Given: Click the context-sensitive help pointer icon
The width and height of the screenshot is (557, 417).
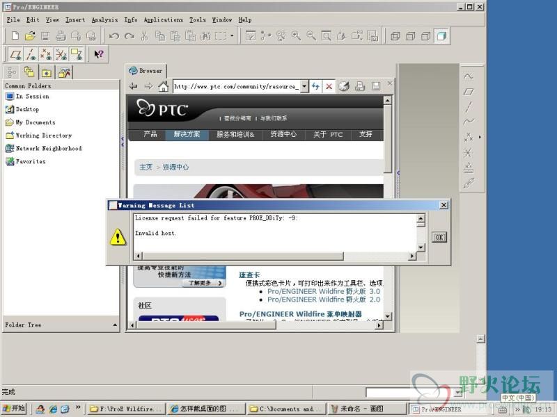Looking at the screenshot, I should point(98,54).
